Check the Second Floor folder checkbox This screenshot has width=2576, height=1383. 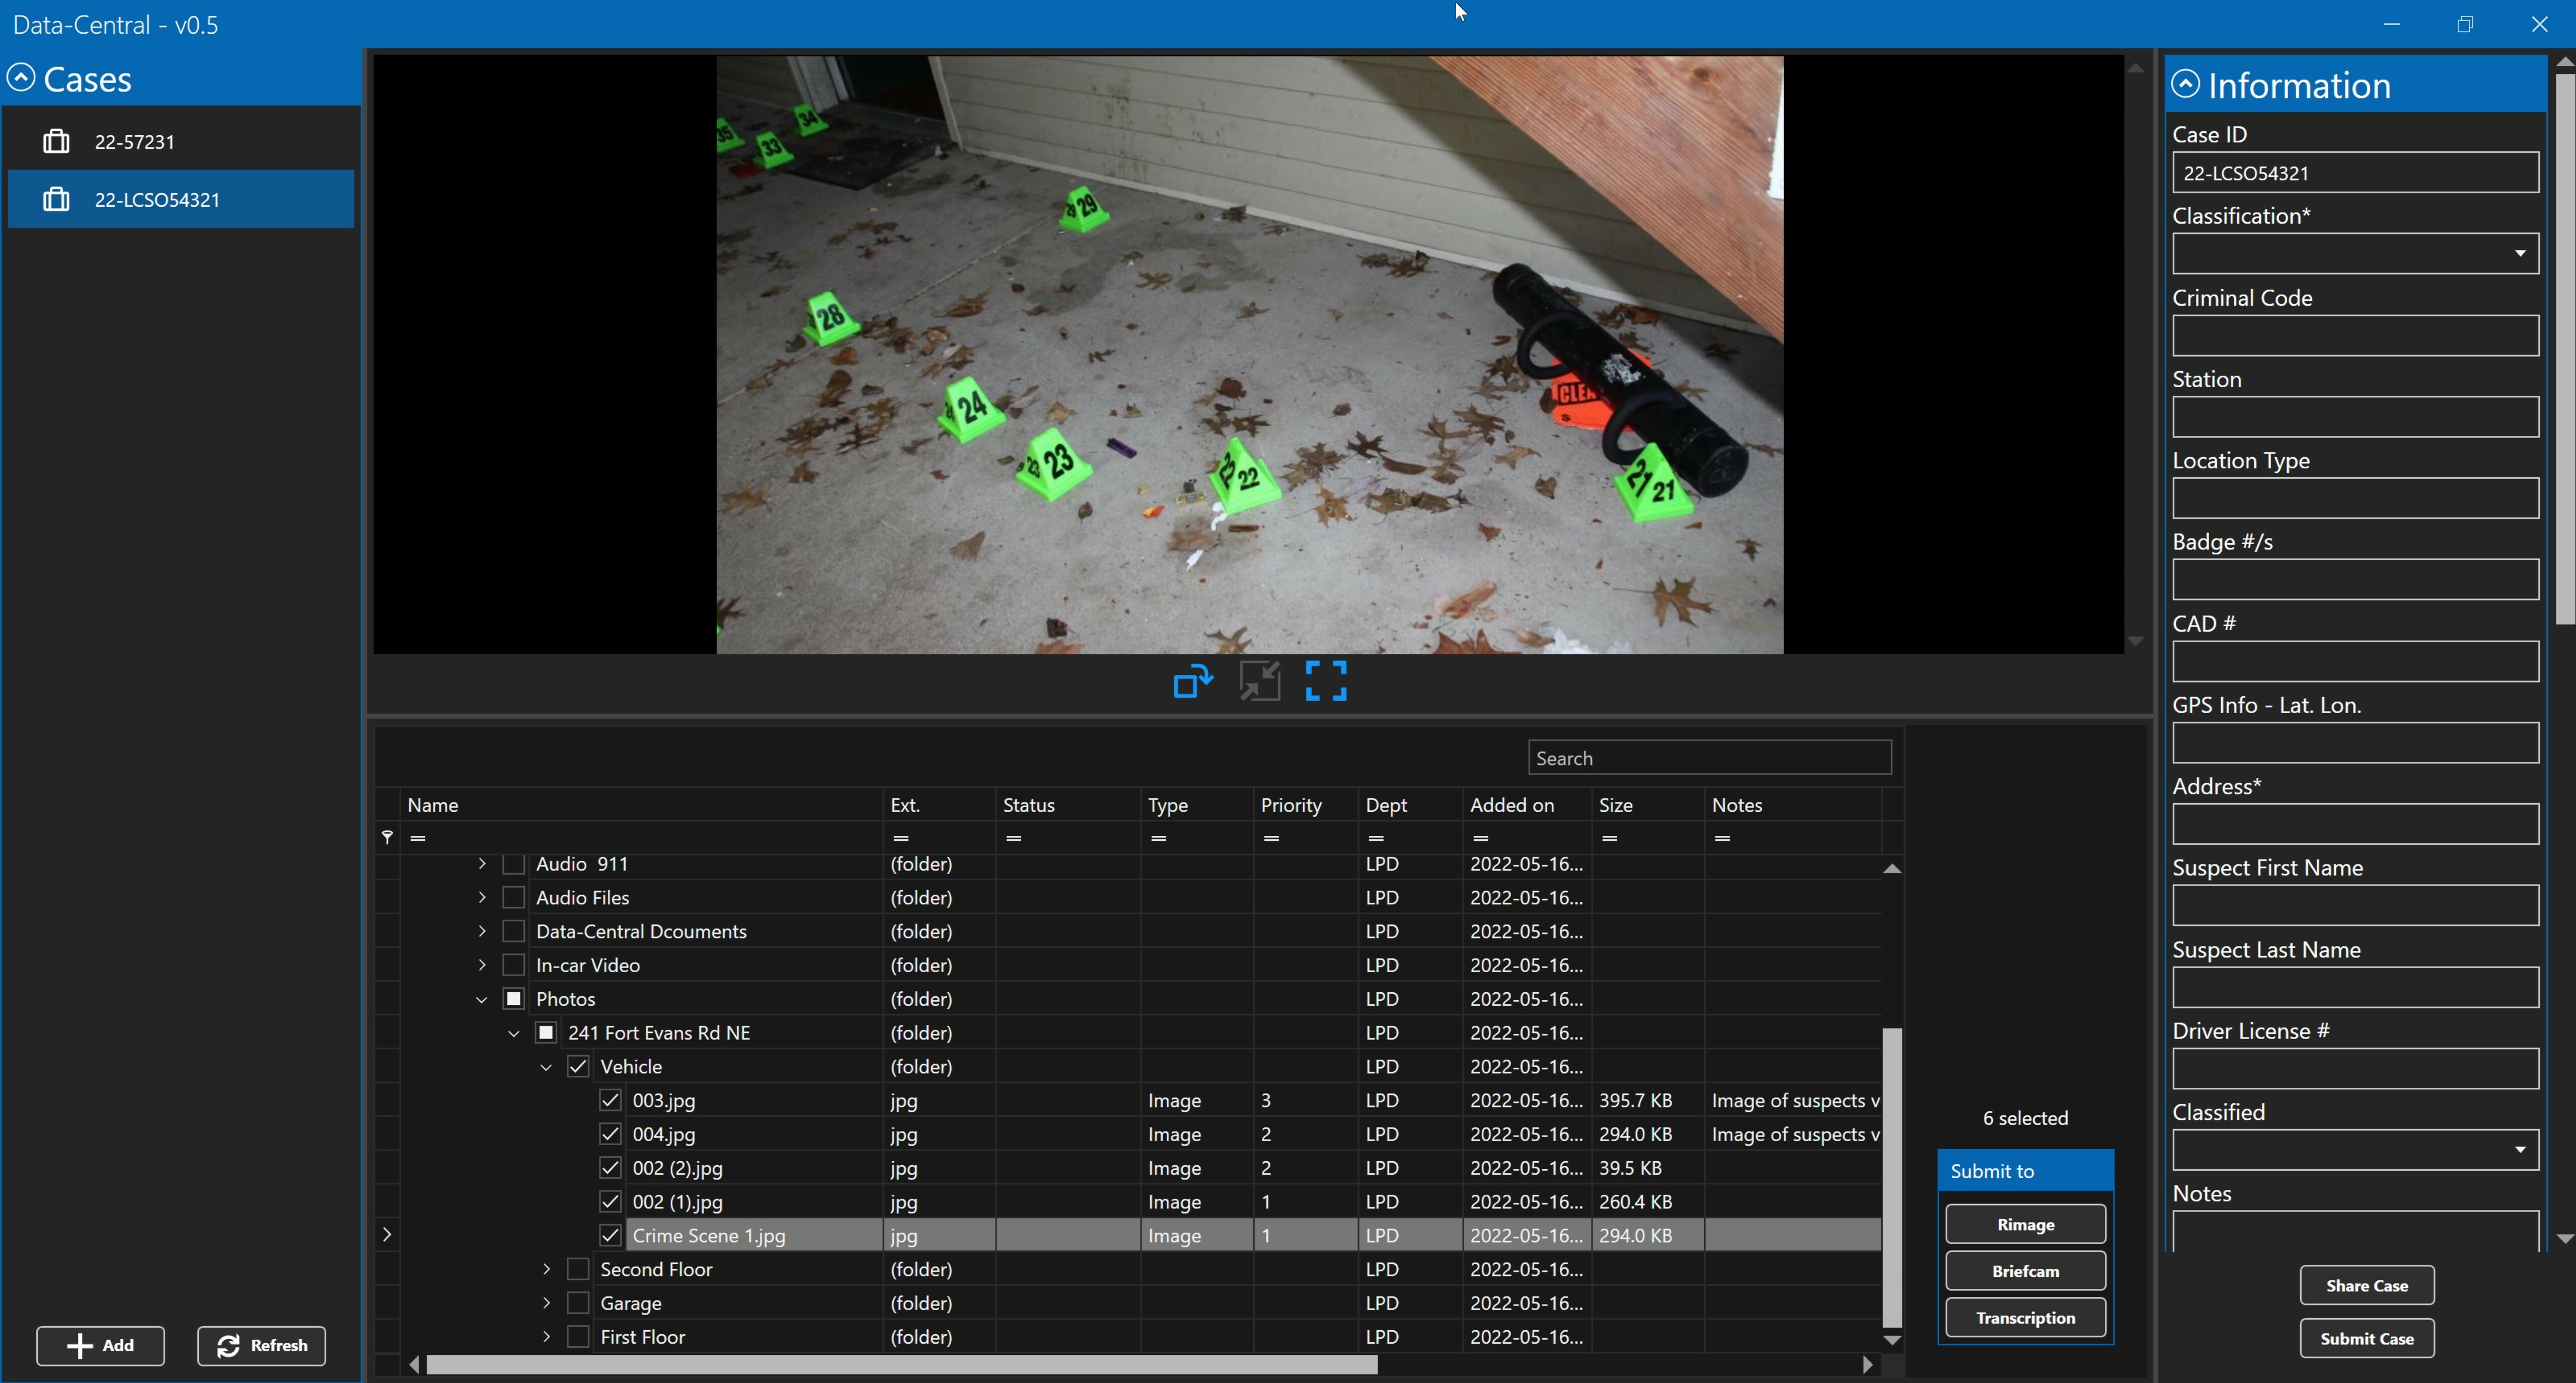point(578,1269)
